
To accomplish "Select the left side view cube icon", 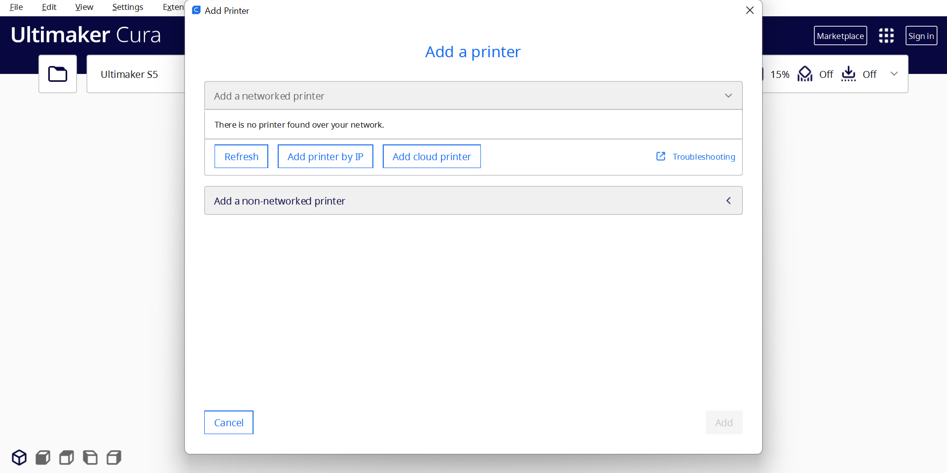I will pyautogui.click(x=90, y=457).
